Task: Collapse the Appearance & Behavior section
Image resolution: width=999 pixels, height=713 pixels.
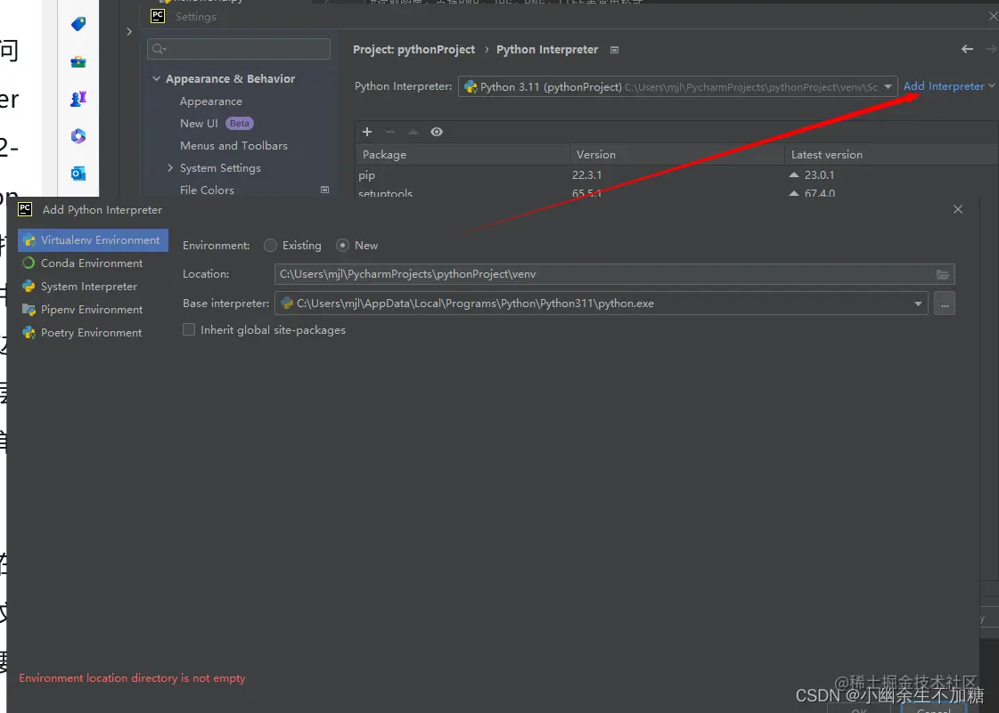Action: (x=156, y=78)
